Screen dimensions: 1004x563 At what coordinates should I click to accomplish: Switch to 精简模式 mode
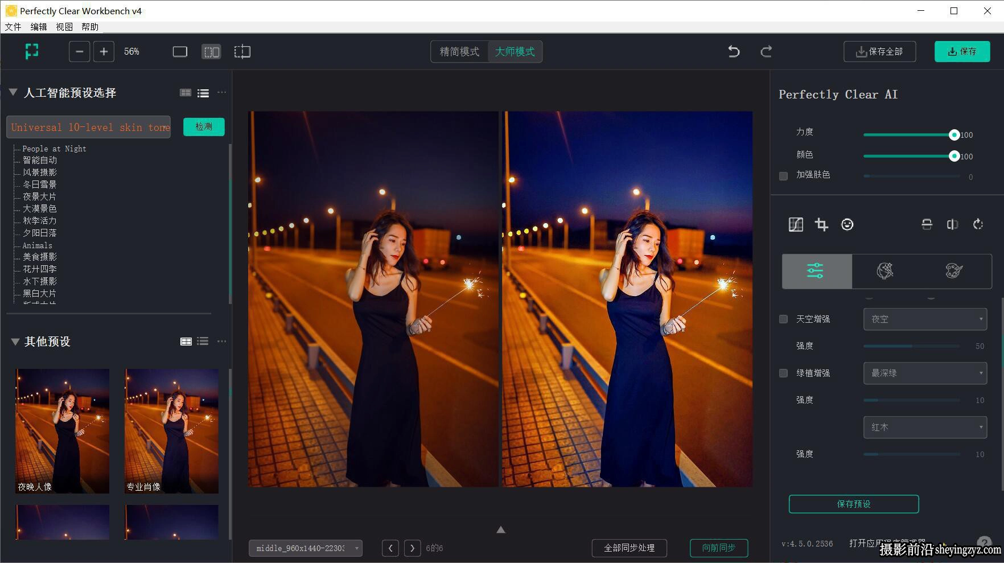[x=459, y=52]
